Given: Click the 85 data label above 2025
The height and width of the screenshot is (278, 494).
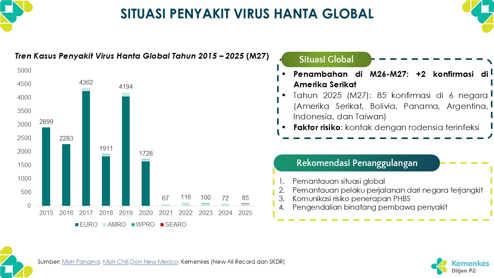Looking at the screenshot, I should (245, 198).
